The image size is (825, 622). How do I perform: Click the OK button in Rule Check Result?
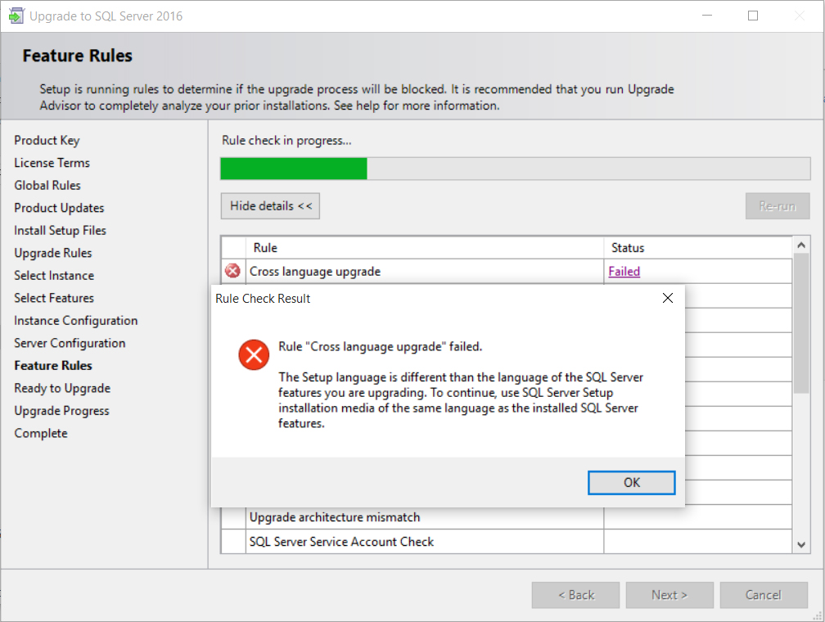[x=631, y=483]
